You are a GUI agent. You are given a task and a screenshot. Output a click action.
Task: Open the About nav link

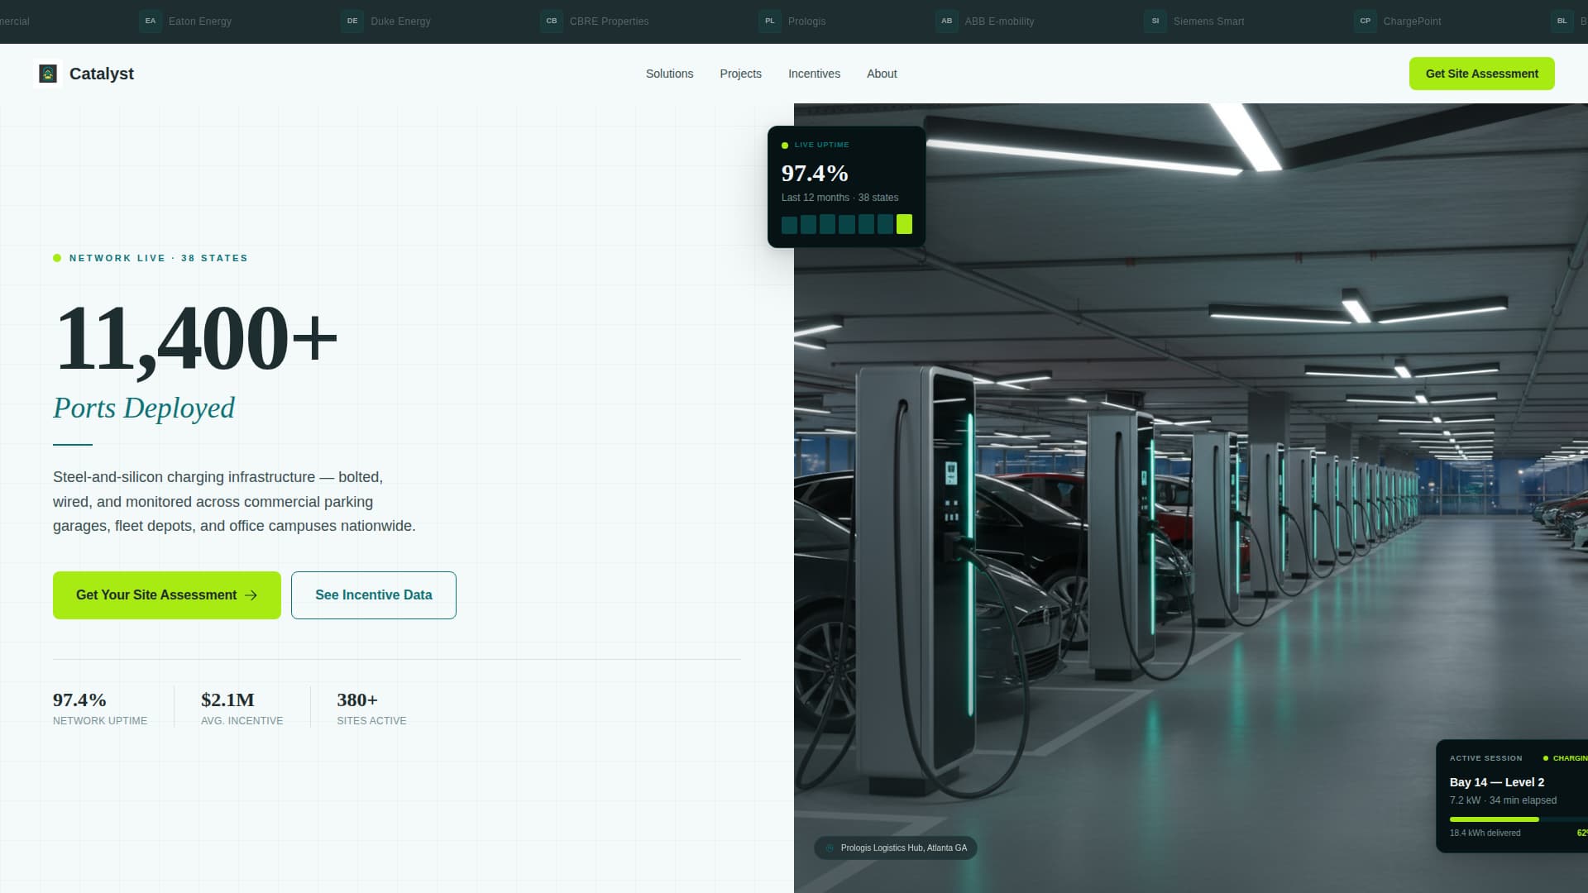tap(882, 74)
